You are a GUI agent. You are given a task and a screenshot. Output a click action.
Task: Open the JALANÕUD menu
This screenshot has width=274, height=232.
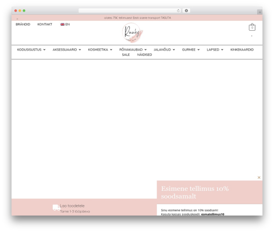click(x=162, y=49)
